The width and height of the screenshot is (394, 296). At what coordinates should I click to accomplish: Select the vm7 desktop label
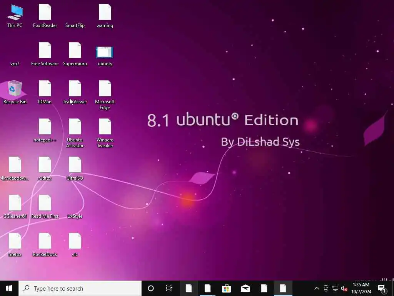tap(15, 64)
